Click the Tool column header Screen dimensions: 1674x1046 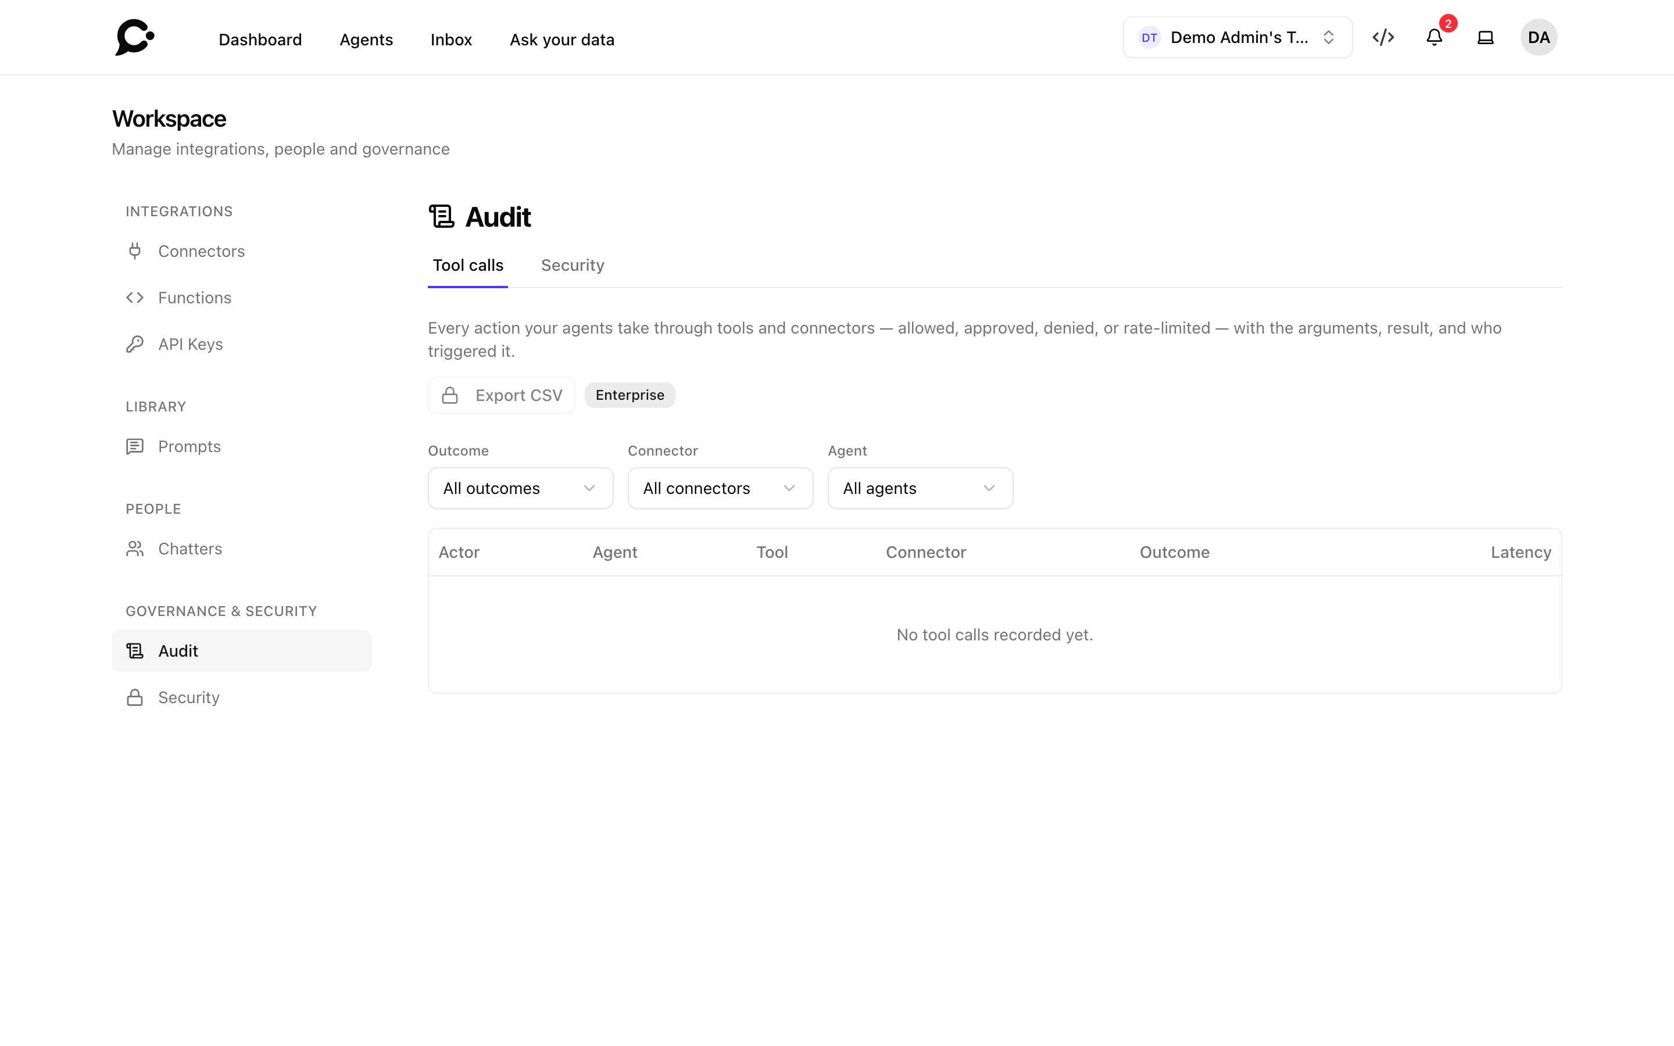pos(772,552)
